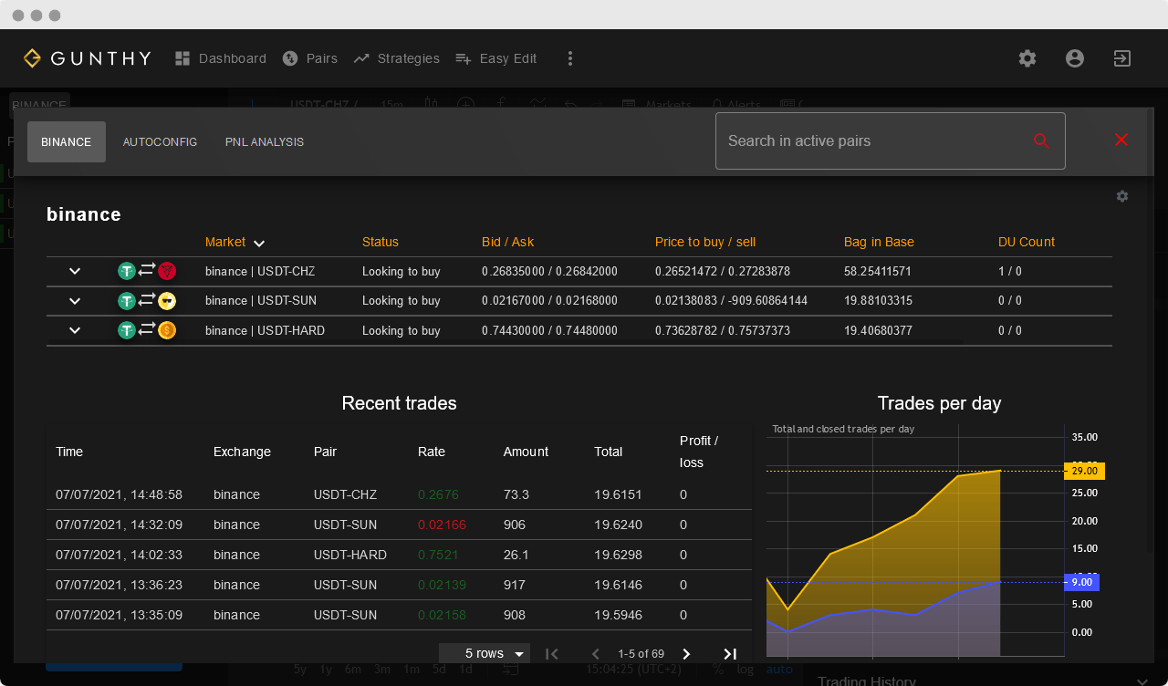The height and width of the screenshot is (686, 1168).
Task: Open the small table settings gear
Action: pos(1122,196)
